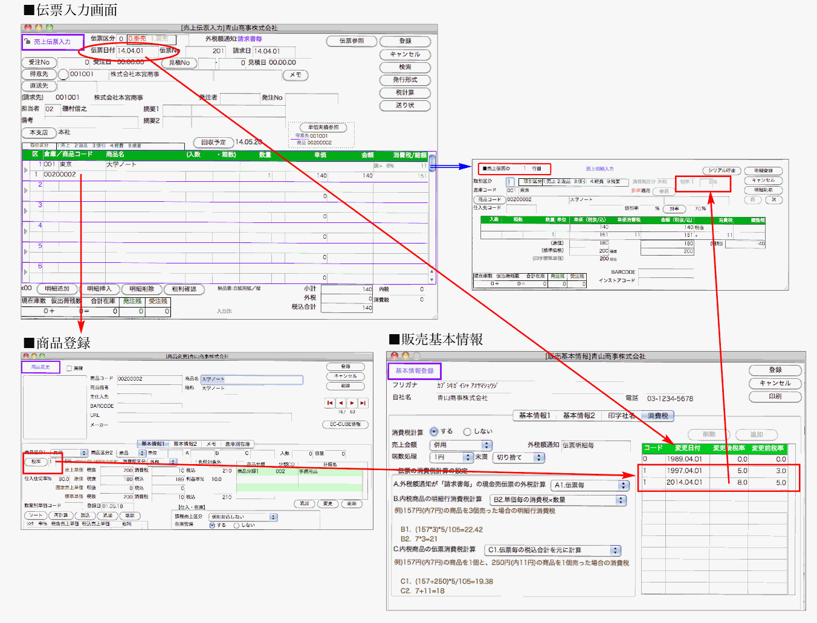Click 税計算 button

(x=405, y=93)
